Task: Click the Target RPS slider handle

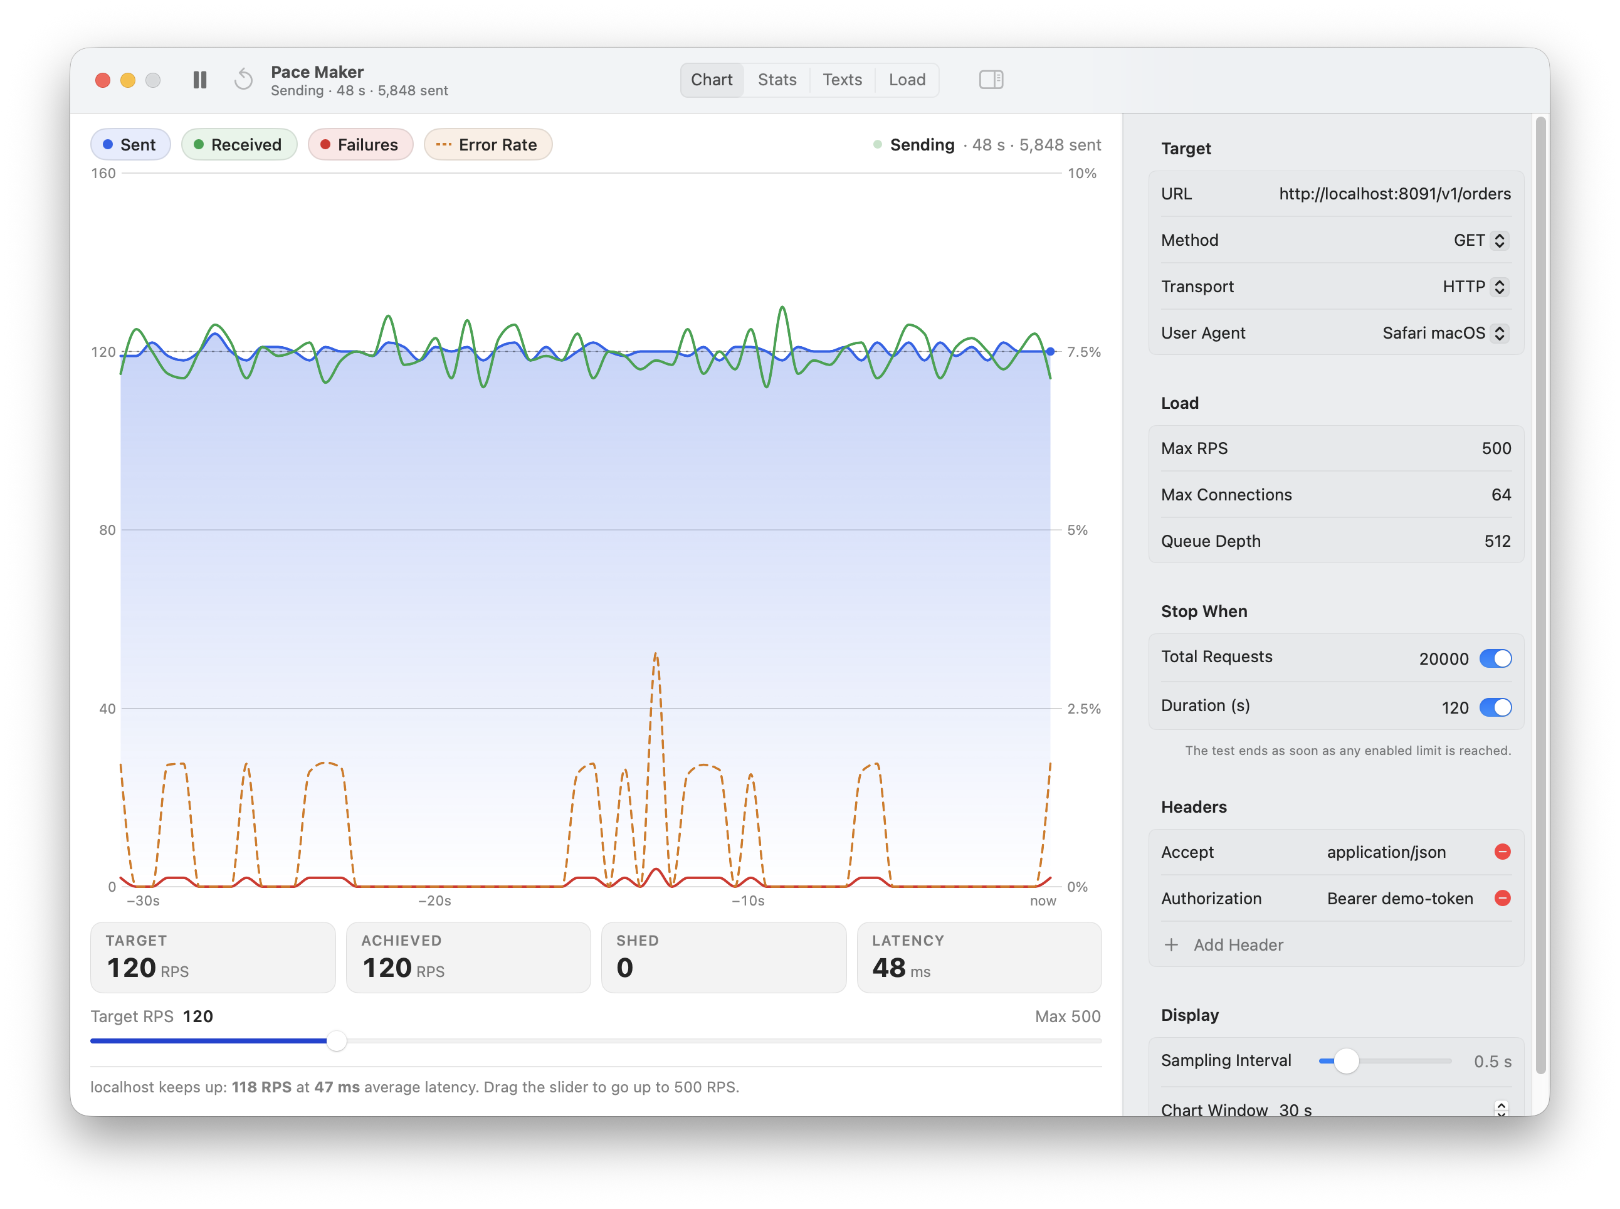Action: 336,1040
